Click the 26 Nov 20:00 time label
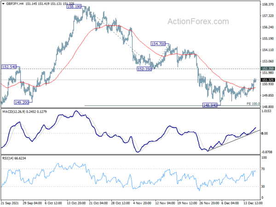276x207 pixels. [x=209, y=203]
